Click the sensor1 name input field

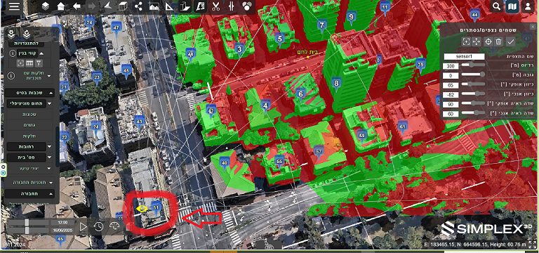coord(464,56)
